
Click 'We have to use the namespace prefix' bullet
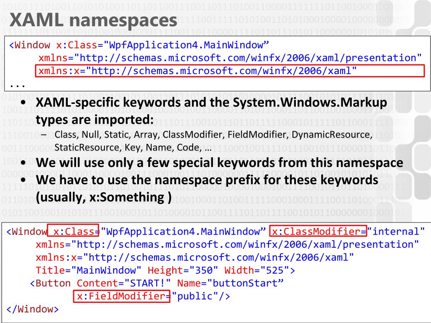207,180
